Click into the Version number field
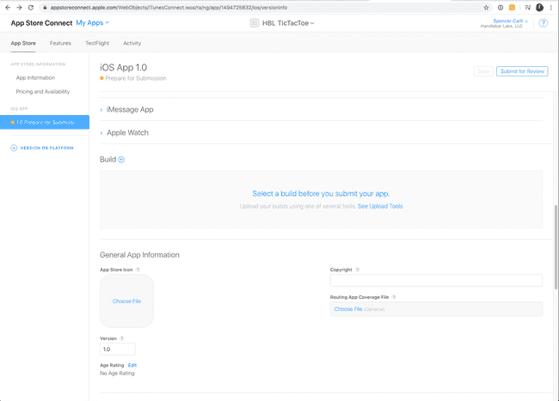This screenshot has height=401, width=559. [x=118, y=349]
